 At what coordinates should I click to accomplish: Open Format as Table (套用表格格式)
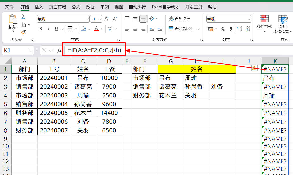click(283, 24)
